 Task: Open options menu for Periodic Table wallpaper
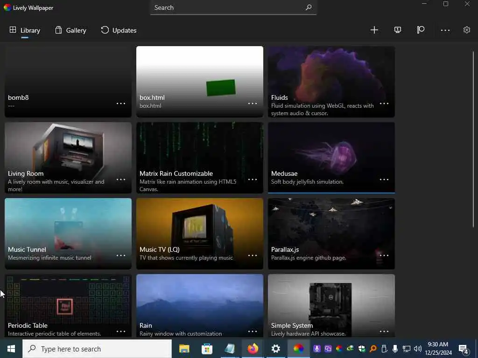[121, 331]
